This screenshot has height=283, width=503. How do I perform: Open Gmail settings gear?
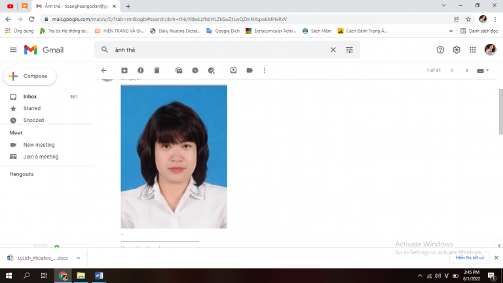point(456,50)
